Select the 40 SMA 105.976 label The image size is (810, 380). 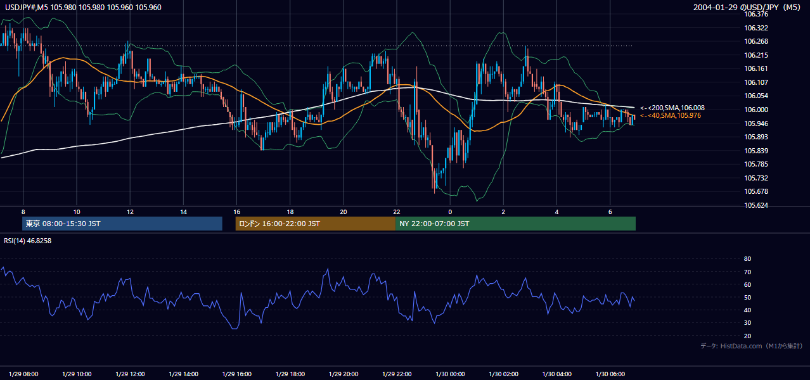click(x=670, y=115)
